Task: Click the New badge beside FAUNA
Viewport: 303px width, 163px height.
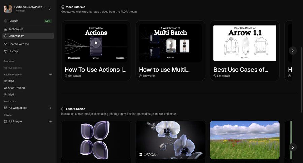Action: click(48, 21)
